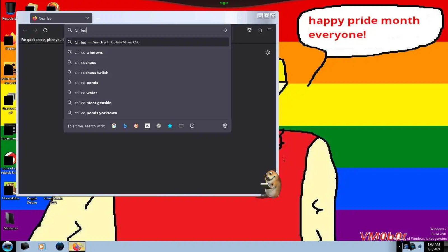Select the ChomikBox desktop icon
Image resolution: width=448 pixels, height=252 pixels.
tap(10, 191)
